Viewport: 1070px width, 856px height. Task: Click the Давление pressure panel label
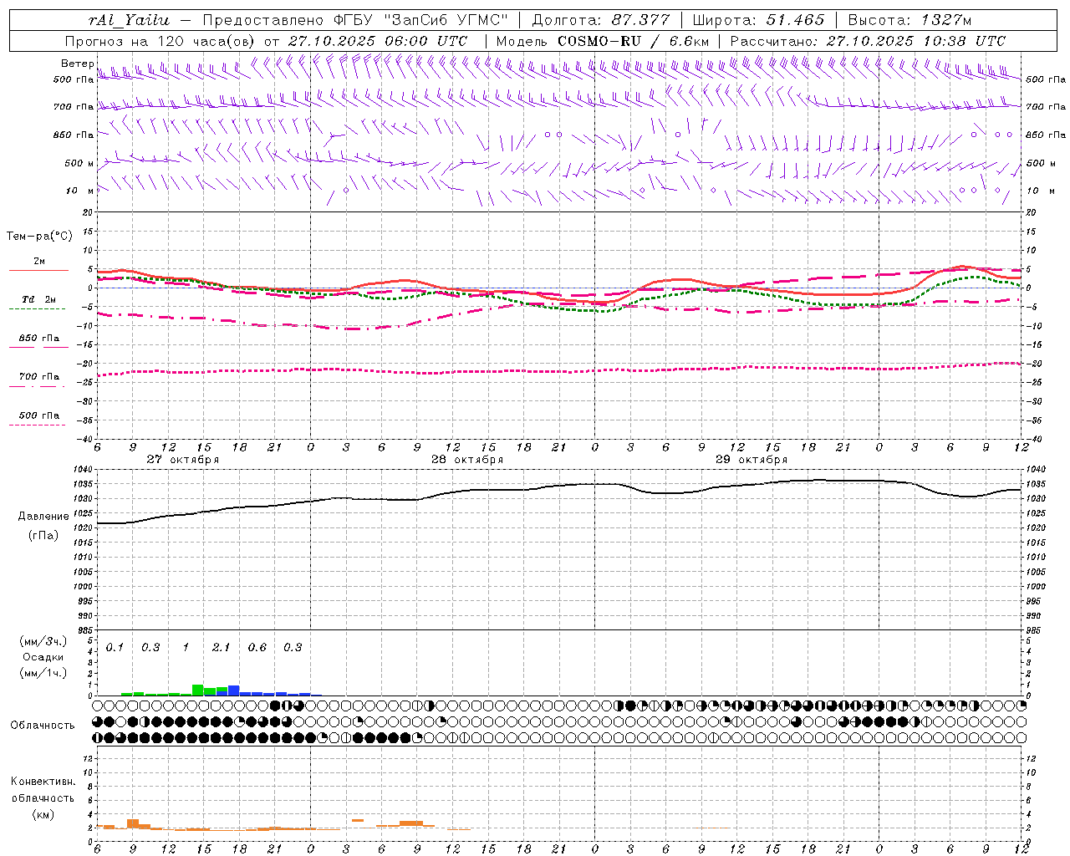[x=43, y=517]
